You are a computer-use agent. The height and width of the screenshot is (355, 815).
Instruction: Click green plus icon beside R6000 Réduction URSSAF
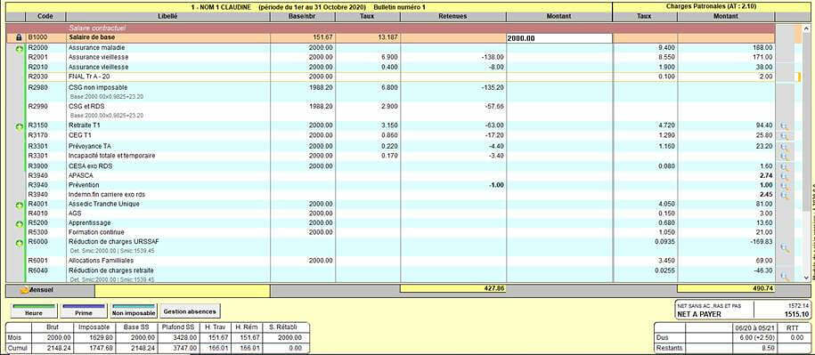(x=20, y=242)
